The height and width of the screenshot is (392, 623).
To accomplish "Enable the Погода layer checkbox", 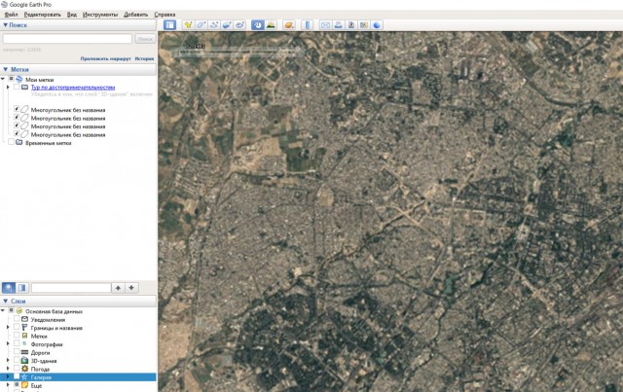I will (17, 369).
